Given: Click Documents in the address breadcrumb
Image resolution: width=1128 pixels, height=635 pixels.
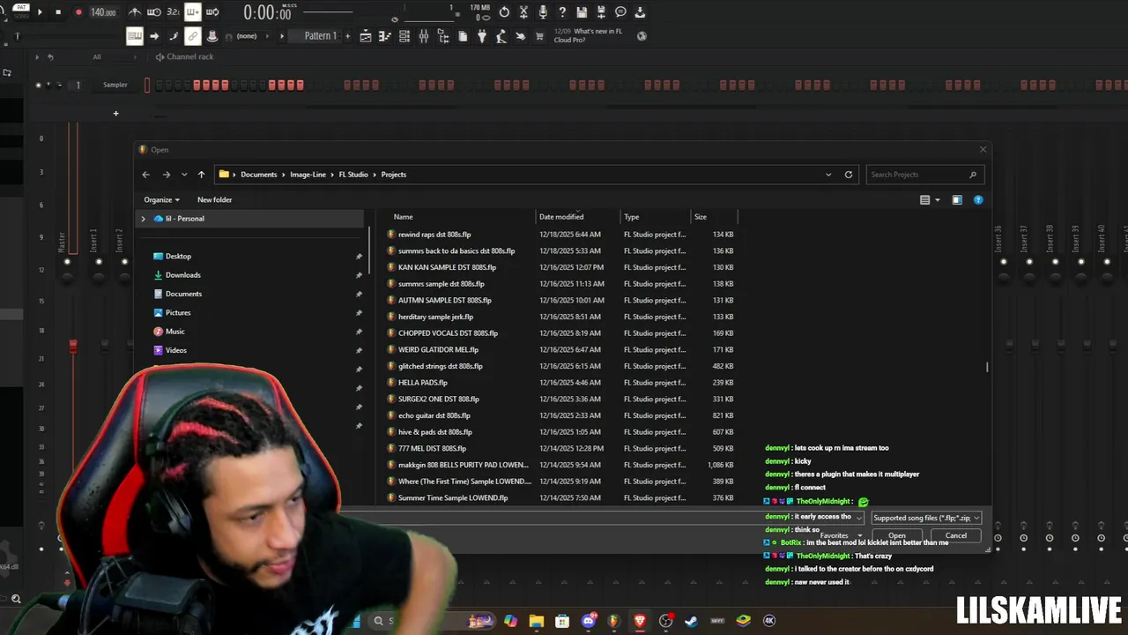Looking at the screenshot, I should click(259, 175).
